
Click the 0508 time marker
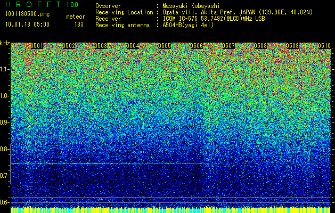tap(260, 46)
